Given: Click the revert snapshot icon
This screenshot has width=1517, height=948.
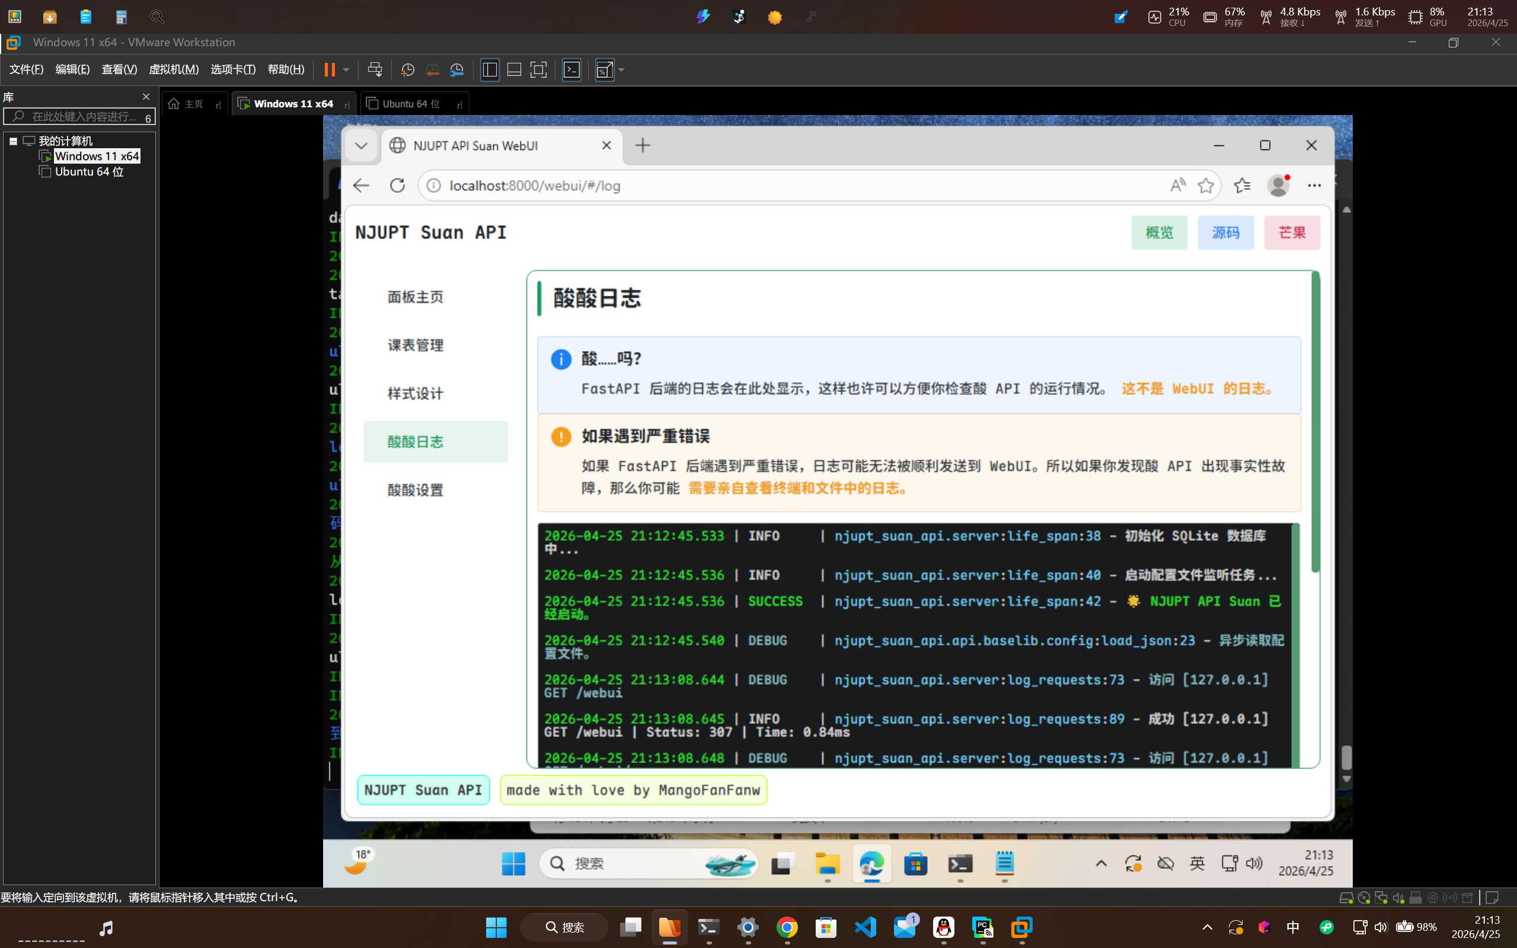Looking at the screenshot, I should pyautogui.click(x=433, y=69).
